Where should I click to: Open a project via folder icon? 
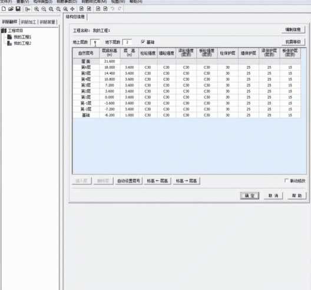tap(11, 9)
